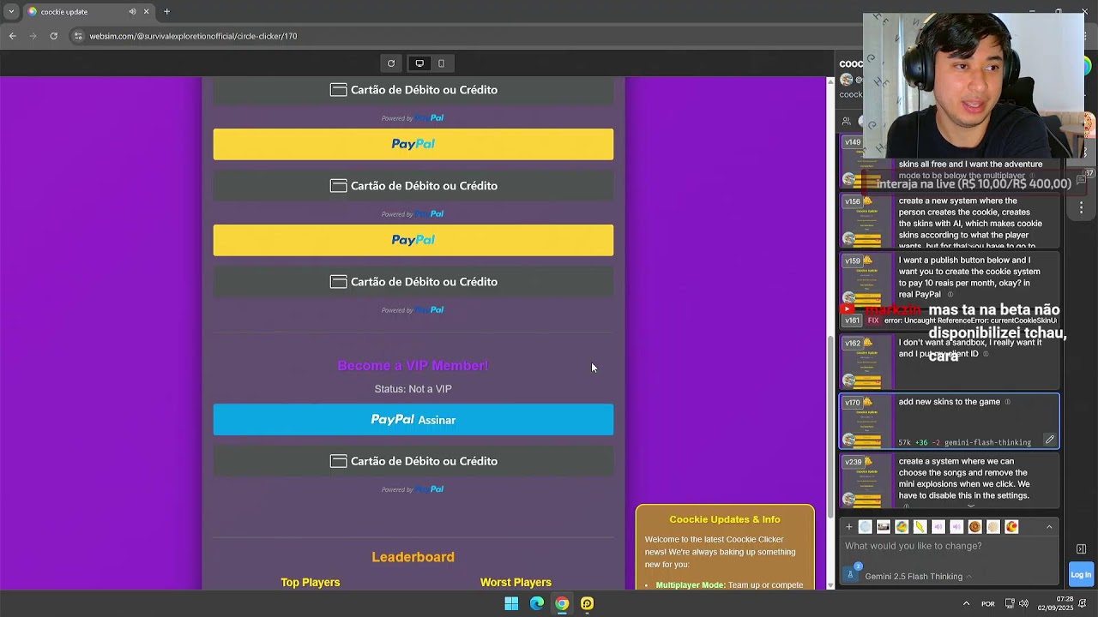Viewport: 1098px width, 617px height.
Task: Open Microsoft Edge from taskbar
Action: point(537,603)
